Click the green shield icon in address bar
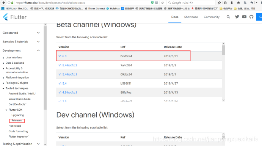This screenshot has height=146, width=262. [152, 3]
